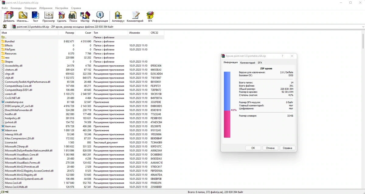365x194 pixels.
Task: Sort by the Сжат column header
Action: [84, 33]
